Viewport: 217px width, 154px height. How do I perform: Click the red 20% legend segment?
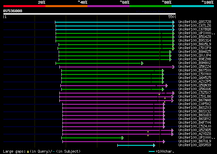(x=24, y=6)
